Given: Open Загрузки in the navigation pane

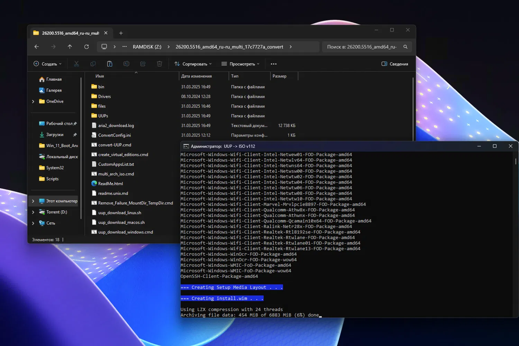Looking at the screenshot, I should click(55, 135).
